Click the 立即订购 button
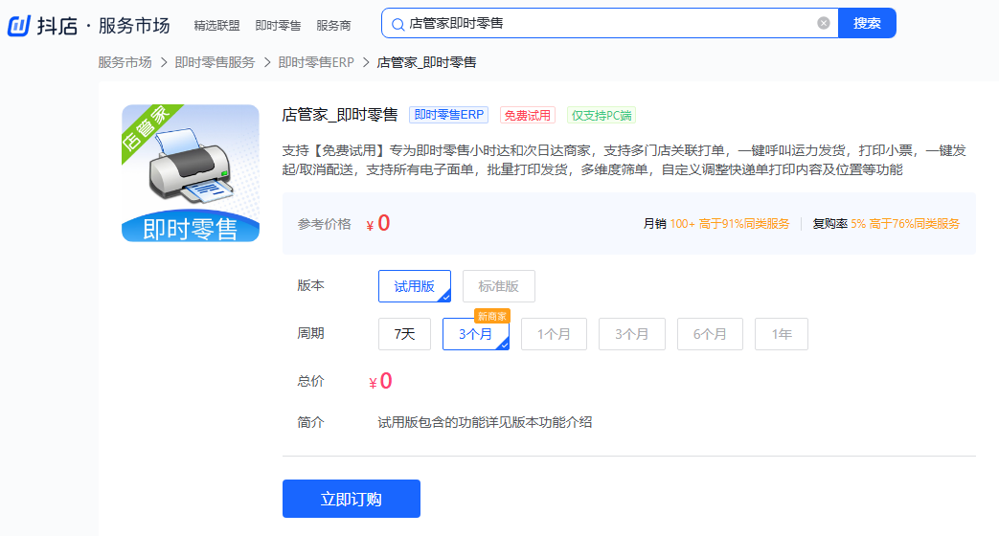The width and height of the screenshot is (999, 536). pos(351,499)
